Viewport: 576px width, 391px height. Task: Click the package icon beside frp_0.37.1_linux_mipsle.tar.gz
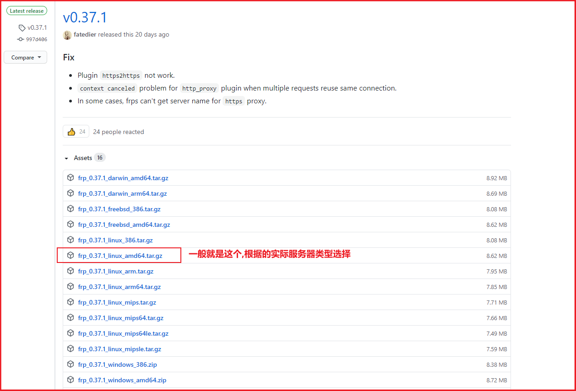(x=71, y=348)
